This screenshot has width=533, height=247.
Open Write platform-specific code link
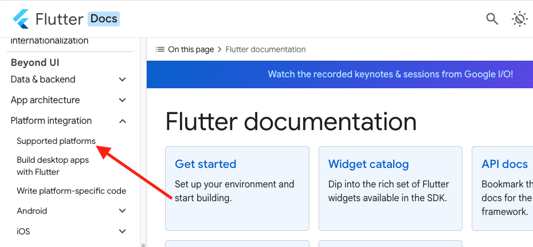pyautogui.click(x=72, y=191)
